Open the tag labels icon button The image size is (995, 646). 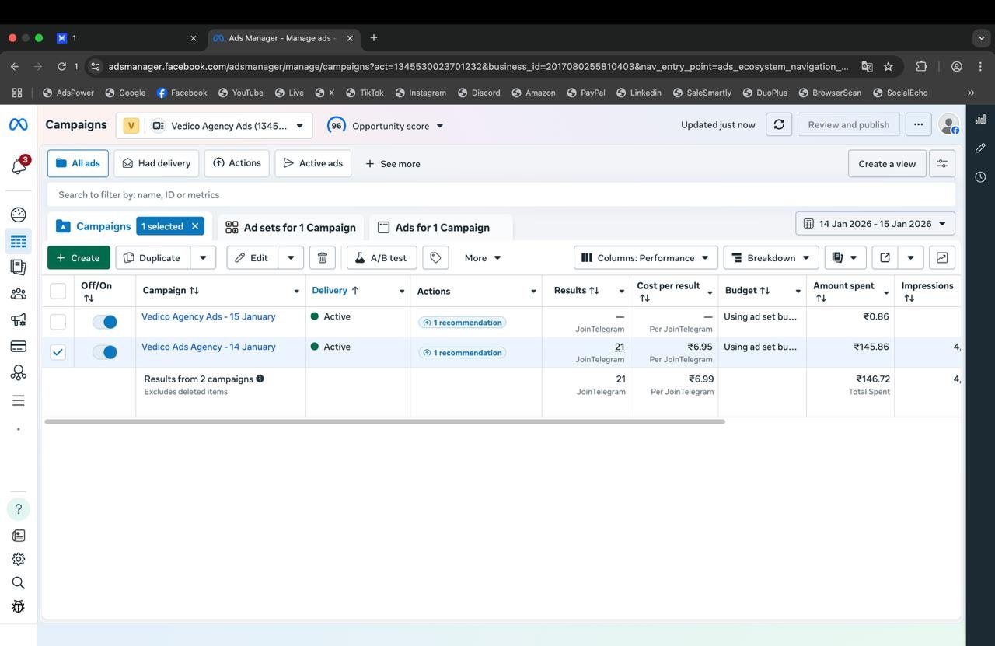(x=435, y=258)
